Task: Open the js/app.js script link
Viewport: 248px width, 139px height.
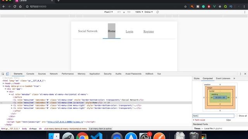Action: point(65,122)
